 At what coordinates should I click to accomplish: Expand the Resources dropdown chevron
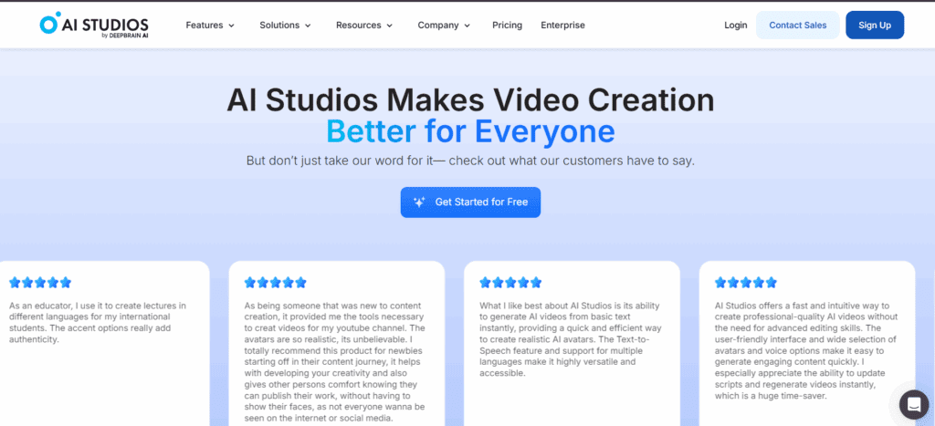tap(389, 26)
